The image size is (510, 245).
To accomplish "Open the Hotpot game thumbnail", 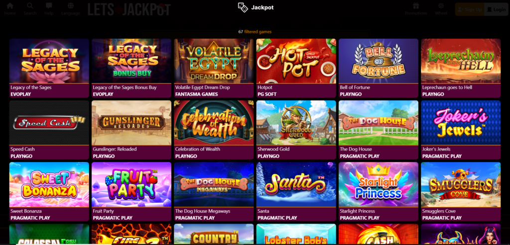I will pyautogui.click(x=296, y=61).
